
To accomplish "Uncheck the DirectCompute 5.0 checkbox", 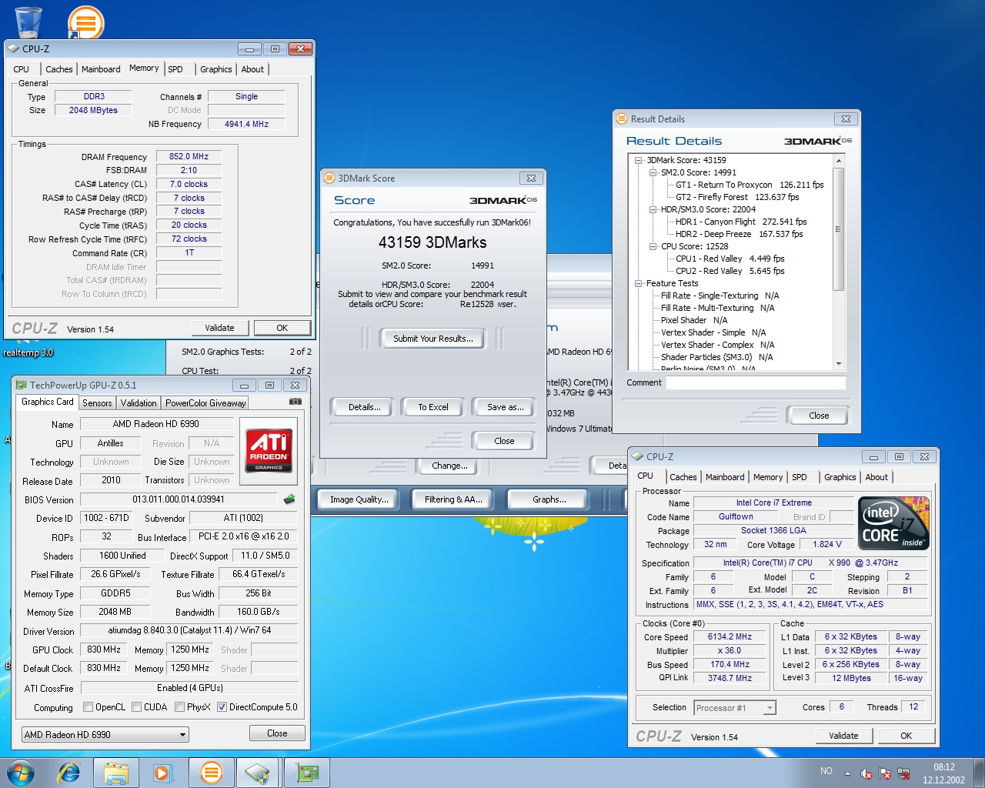I will coord(222,707).
